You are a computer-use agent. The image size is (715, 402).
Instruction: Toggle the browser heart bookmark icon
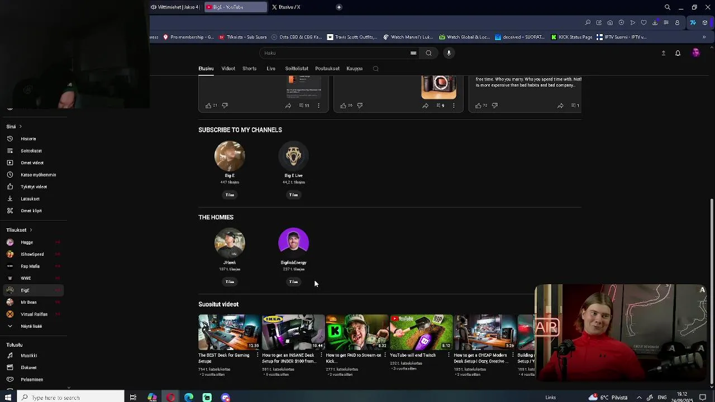pyautogui.click(x=643, y=23)
